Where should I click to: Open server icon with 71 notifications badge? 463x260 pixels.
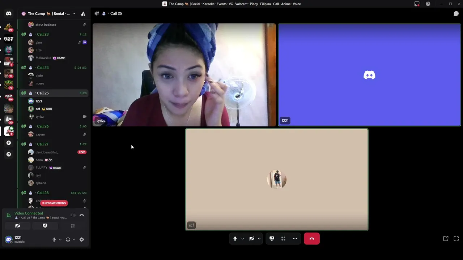point(9,73)
